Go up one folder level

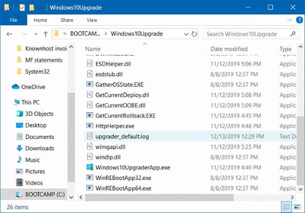click(46, 34)
